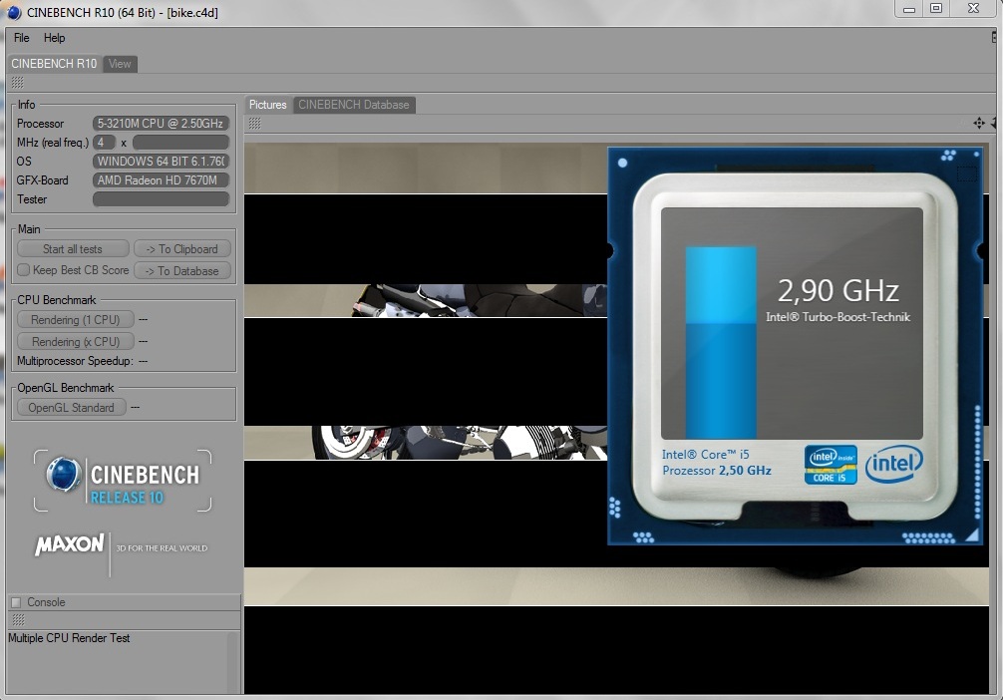Click the blue Turbo Boost frequency bar
Screen dimensions: 1003x700
coord(721,342)
